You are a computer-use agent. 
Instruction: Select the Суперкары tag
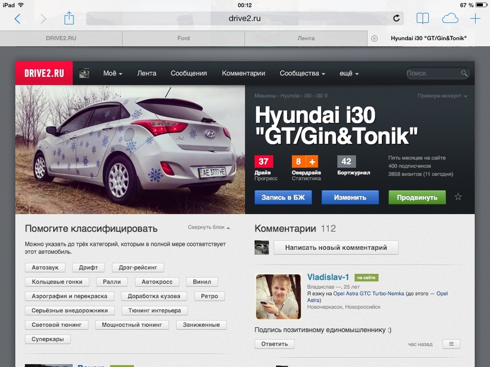48,339
